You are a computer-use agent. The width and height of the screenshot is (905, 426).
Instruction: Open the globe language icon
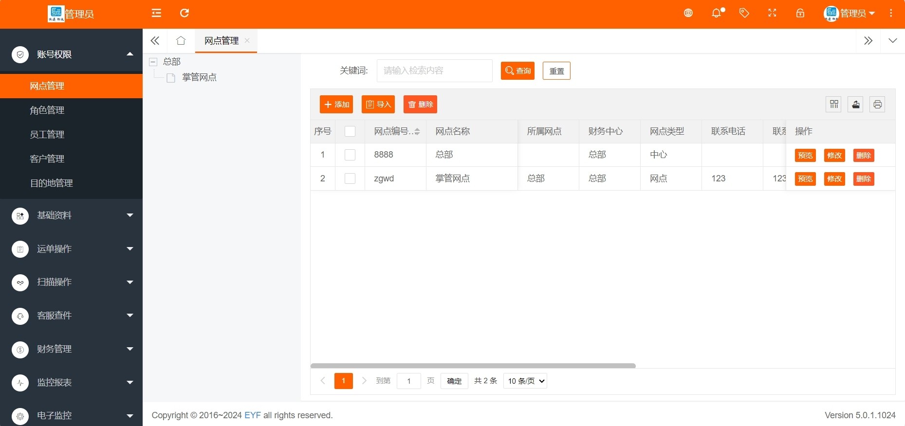click(x=688, y=13)
